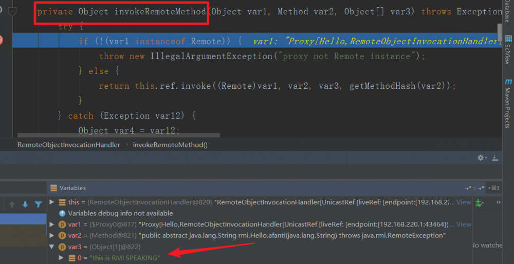
Task: Click the Maven 'm' icon in the right sidebar
Action: pyautogui.click(x=508, y=82)
